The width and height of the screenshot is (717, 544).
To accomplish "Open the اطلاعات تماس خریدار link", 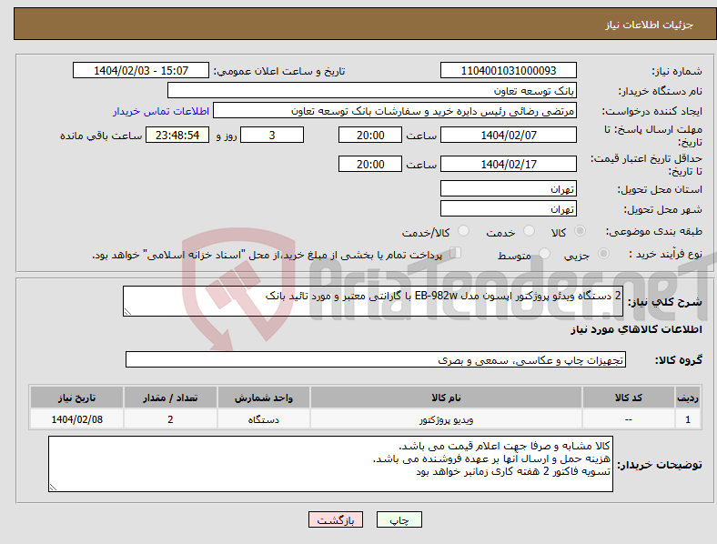I will pos(161,111).
